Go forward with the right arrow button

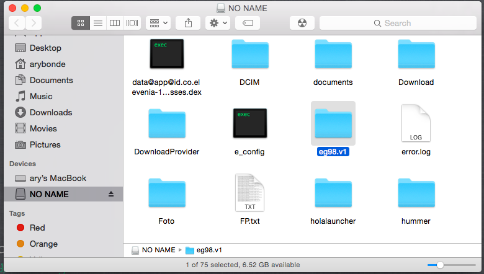click(34, 23)
